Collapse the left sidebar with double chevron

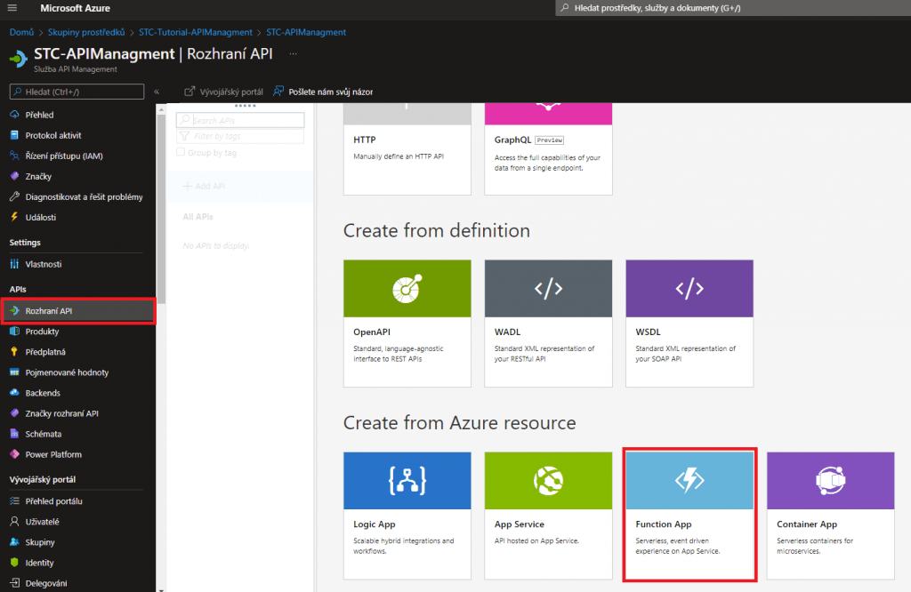pyautogui.click(x=157, y=92)
